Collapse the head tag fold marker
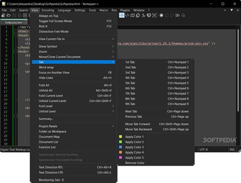 point(16,35)
